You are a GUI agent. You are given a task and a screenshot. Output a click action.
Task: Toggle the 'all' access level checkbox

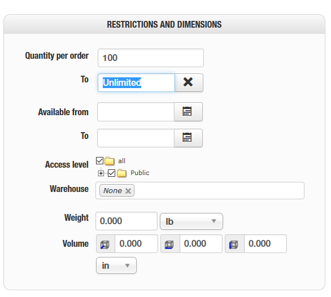click(99, 160)
